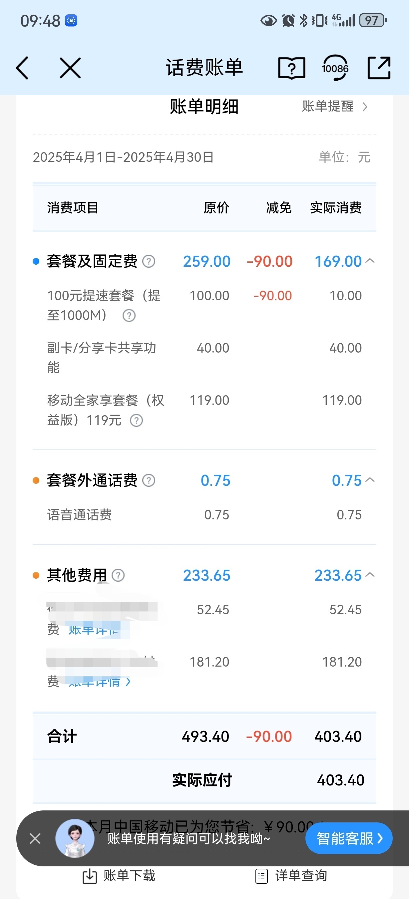Open the help book icon
Screen dimensions: 409x899
point(291,68)
